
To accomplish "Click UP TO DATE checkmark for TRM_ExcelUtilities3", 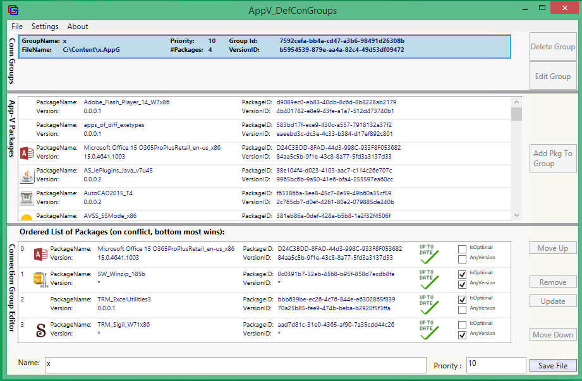I will click(x=428, y=305).
